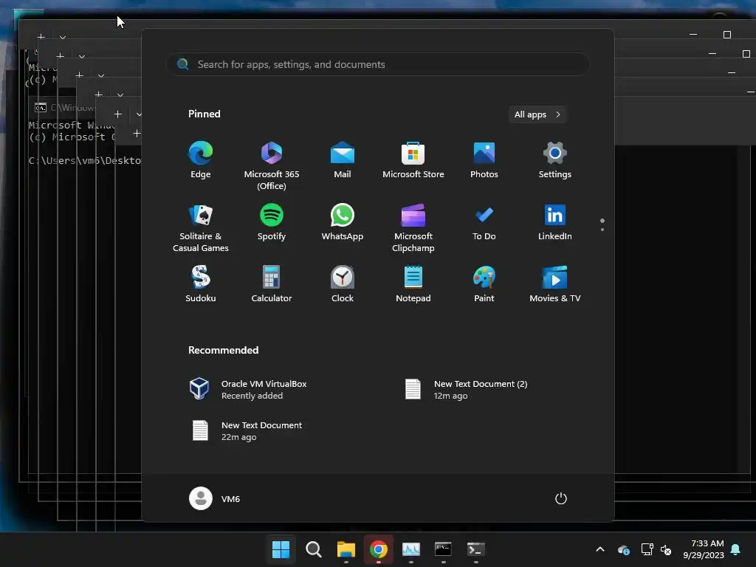Click the Windows Start button on taskbar
This screenshot has width=756, height=567.
tap(281, 549)
